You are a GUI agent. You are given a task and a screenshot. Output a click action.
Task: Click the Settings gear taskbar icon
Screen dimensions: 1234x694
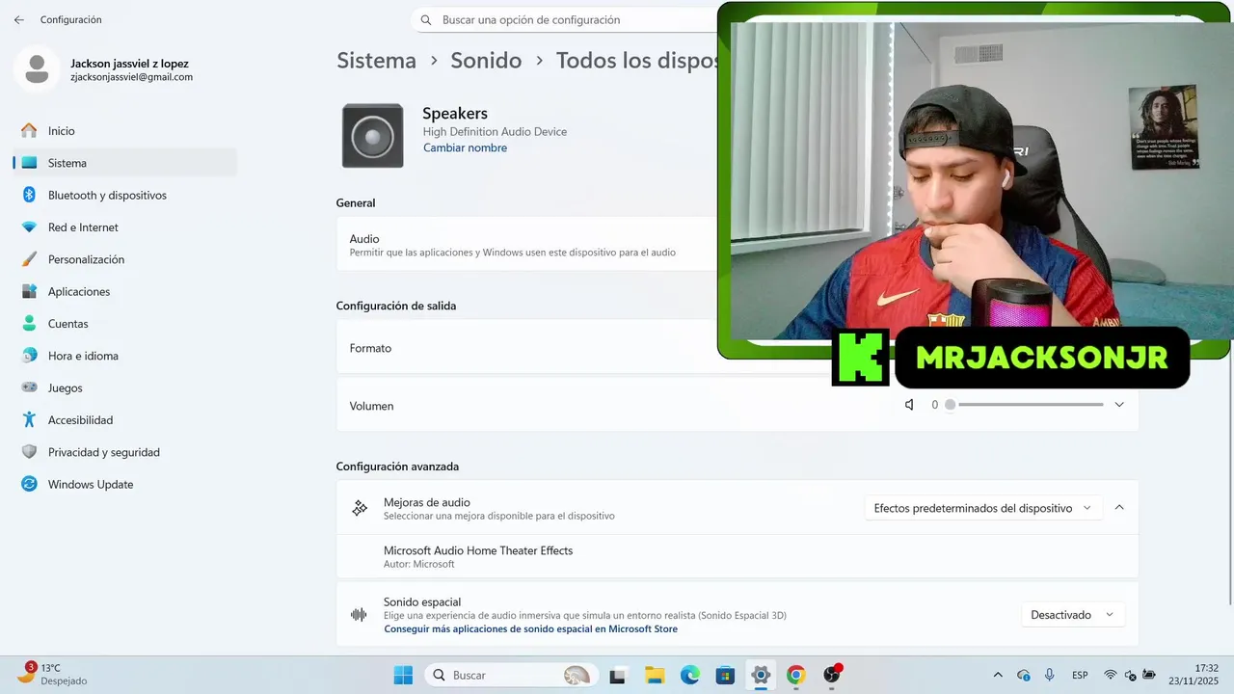pyautogui.click(x=761, y=675)
